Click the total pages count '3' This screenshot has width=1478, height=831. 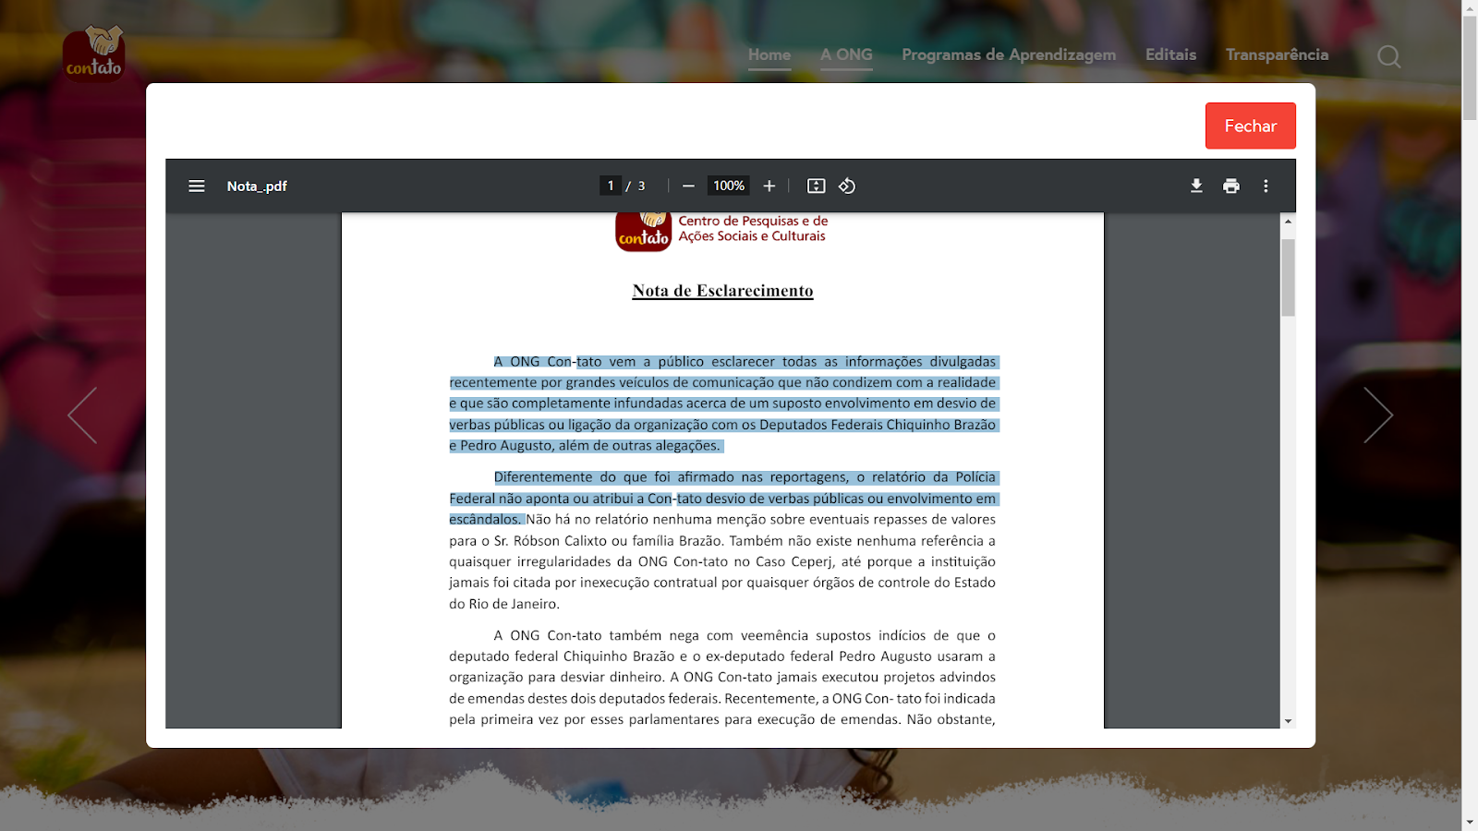click(641, 186)
